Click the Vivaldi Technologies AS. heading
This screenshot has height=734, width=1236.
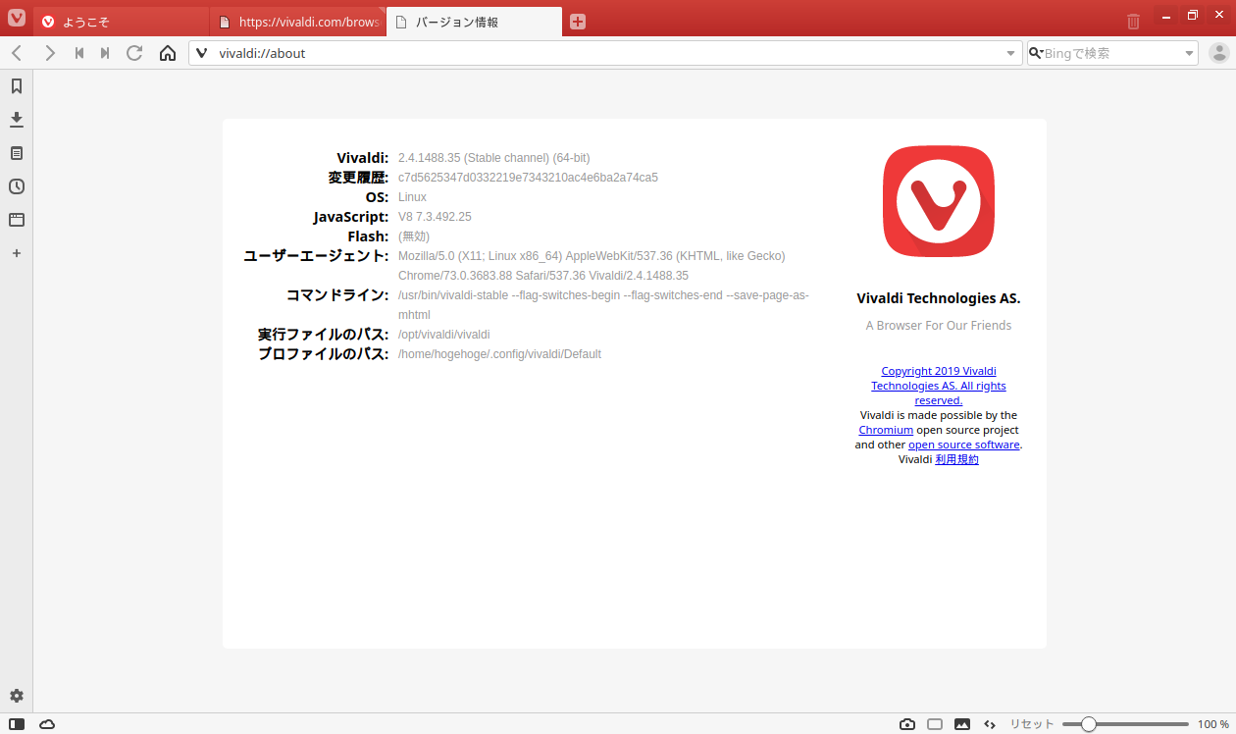(x=939, y=298)
